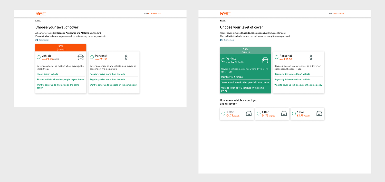Click the info icon beside Tell me more, right mockup
The image size is (385, 182).
(221, 40)
